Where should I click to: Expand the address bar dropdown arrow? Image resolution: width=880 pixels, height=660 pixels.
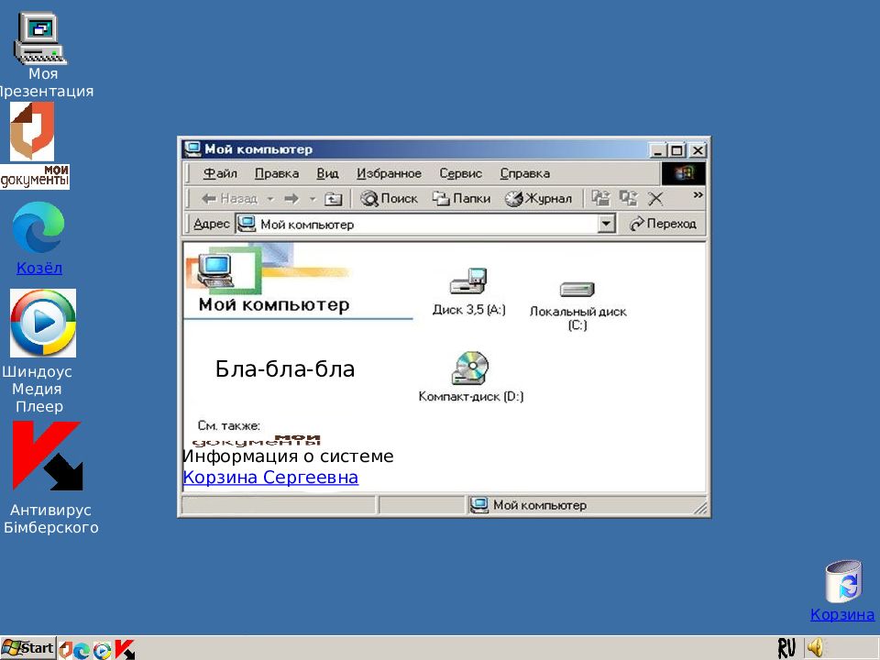point(606,224)
